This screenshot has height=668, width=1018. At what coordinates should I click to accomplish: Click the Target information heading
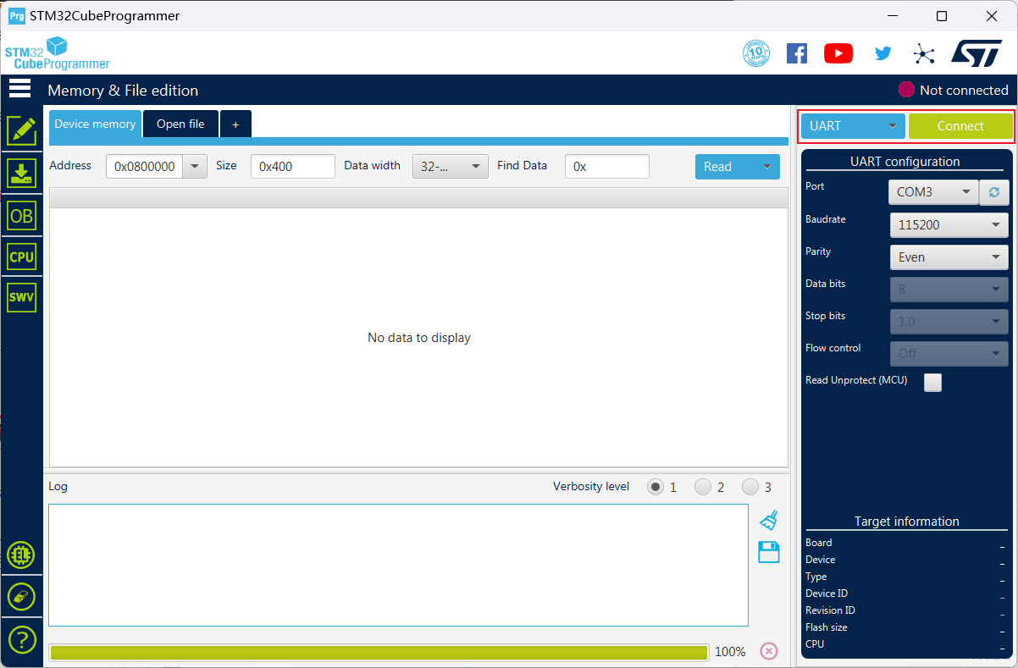pyautogui.click(x=906, y=522)
